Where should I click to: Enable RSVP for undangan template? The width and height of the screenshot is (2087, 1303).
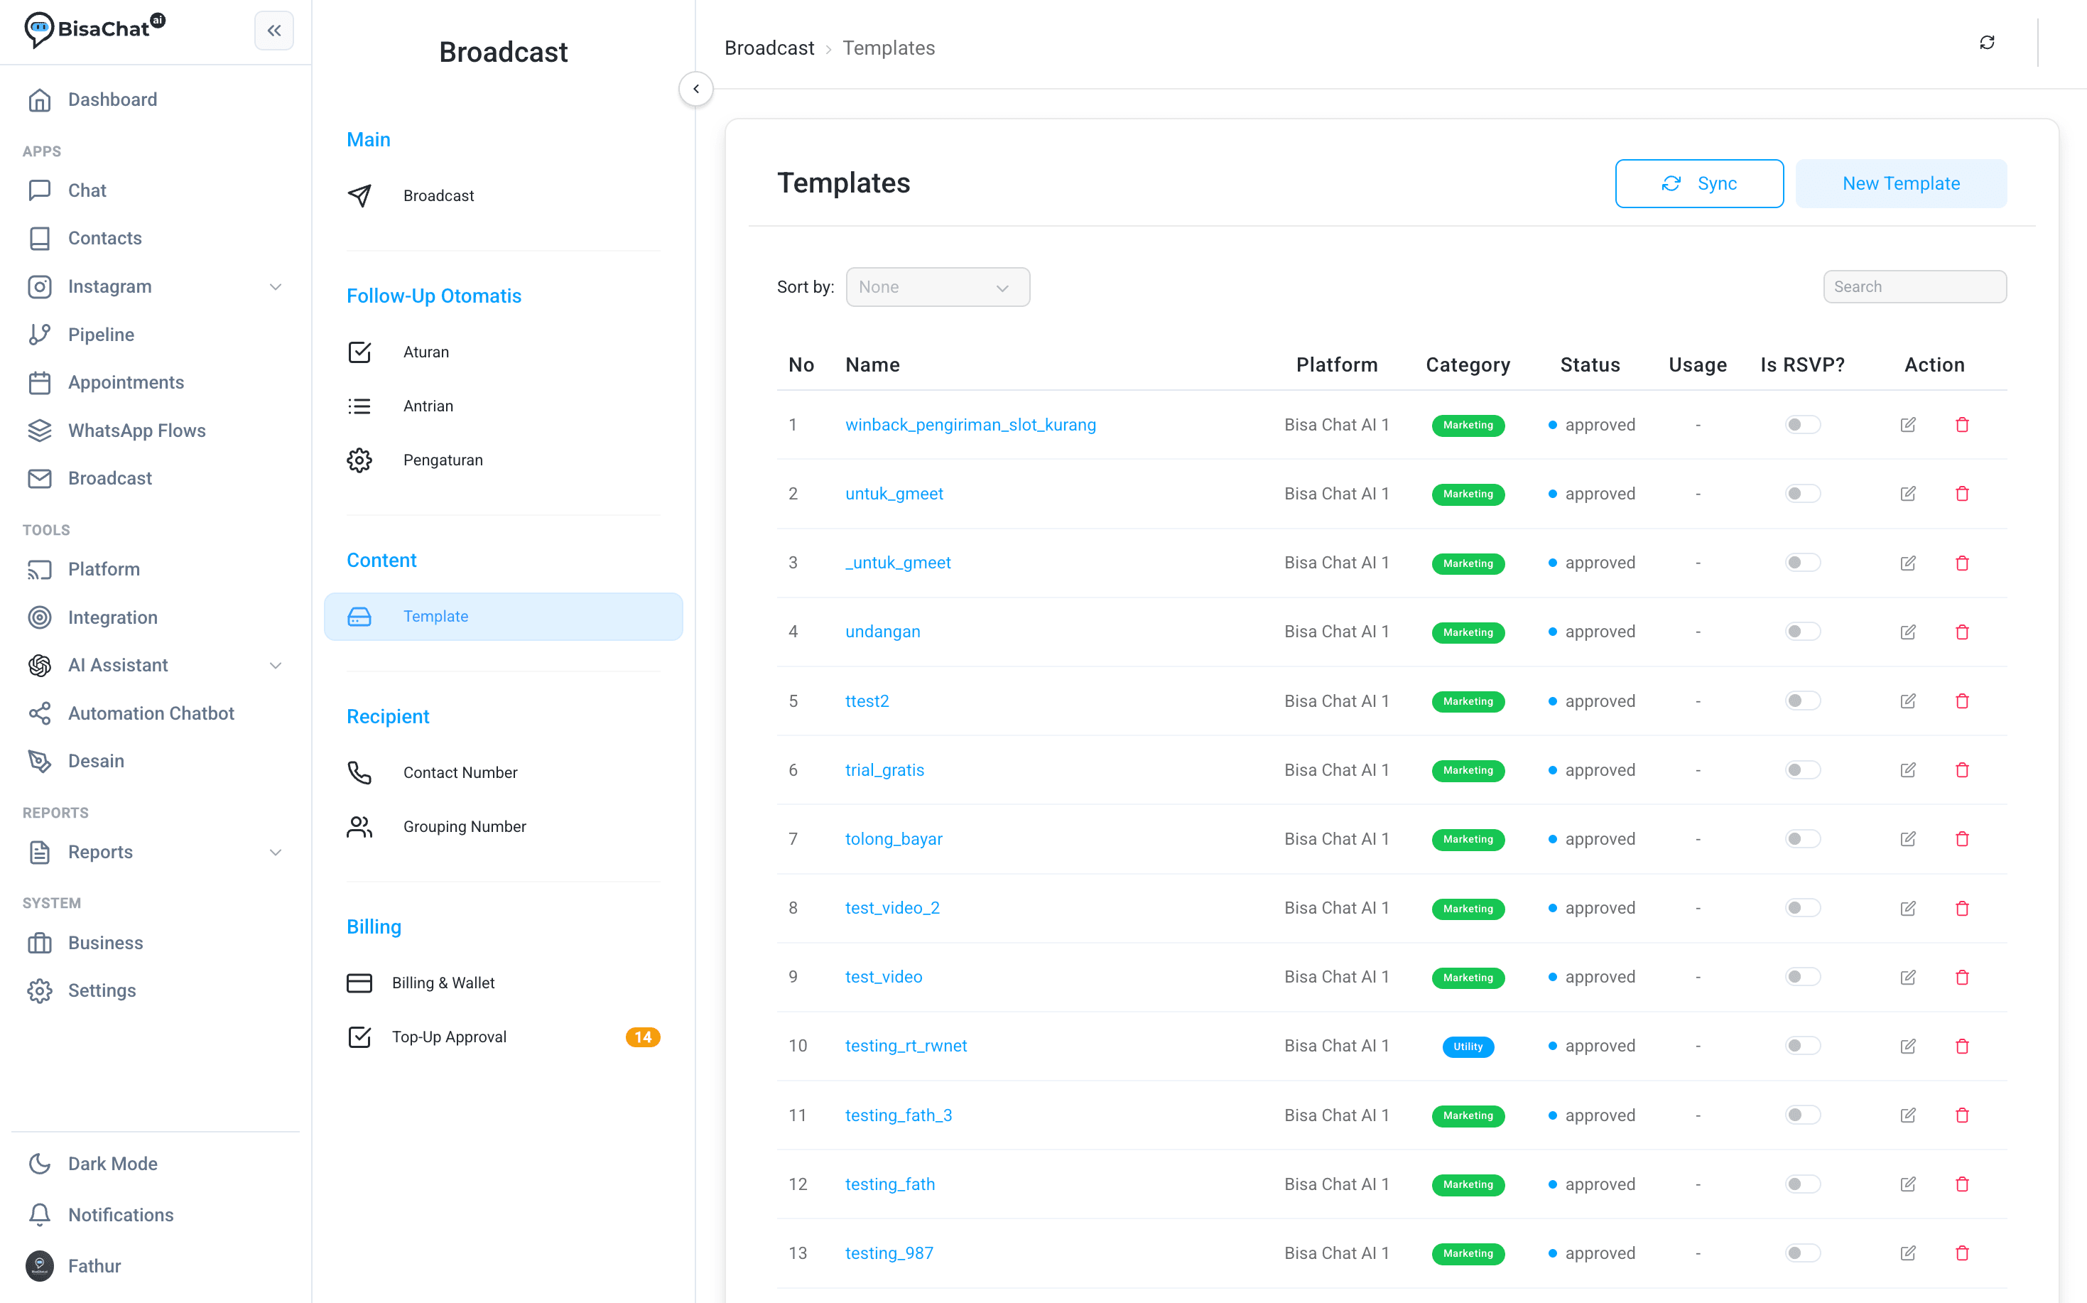click(1801, 632)
